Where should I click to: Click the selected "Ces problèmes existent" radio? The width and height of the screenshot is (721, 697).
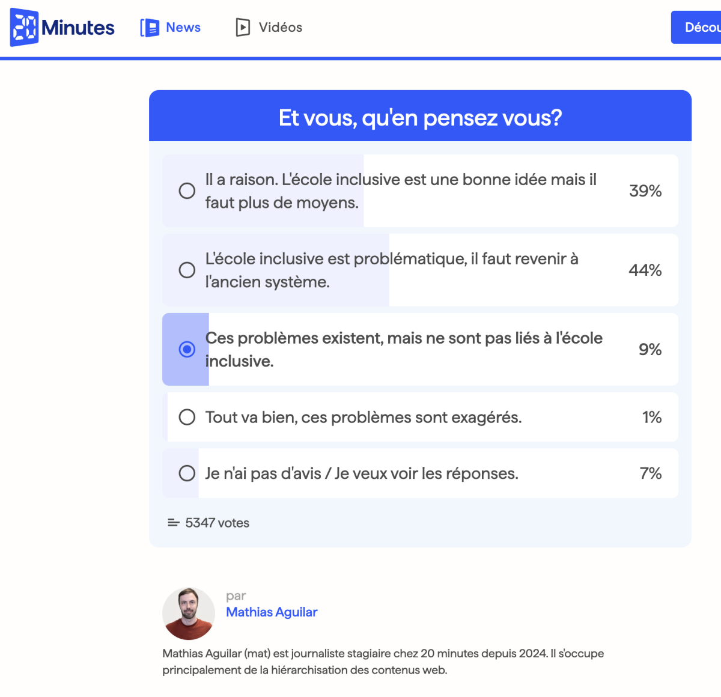coord(187,349)
